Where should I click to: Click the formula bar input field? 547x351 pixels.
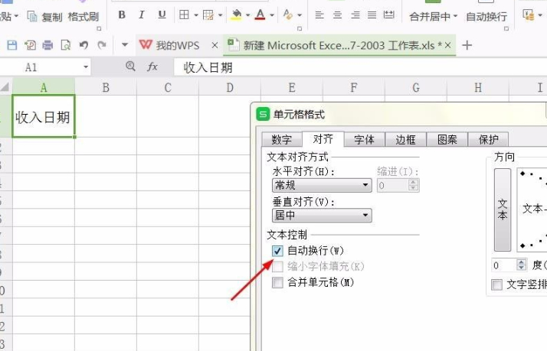[x=360, y=67]
